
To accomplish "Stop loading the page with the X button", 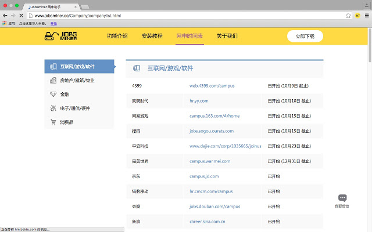I will (21, 16).
